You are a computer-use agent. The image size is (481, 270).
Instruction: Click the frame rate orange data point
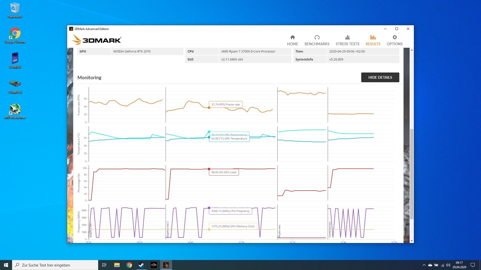click(209, 108)
